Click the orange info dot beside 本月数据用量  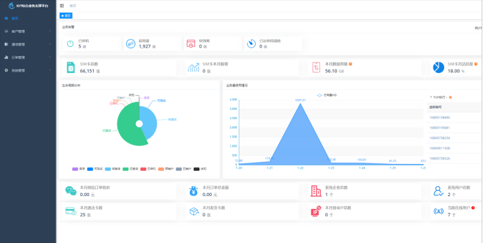351,64
